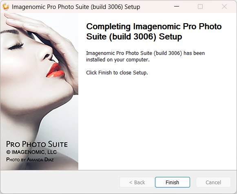Close the Setup window with the X
This screenshot has width=237, height=194.
tap(224, 7)
